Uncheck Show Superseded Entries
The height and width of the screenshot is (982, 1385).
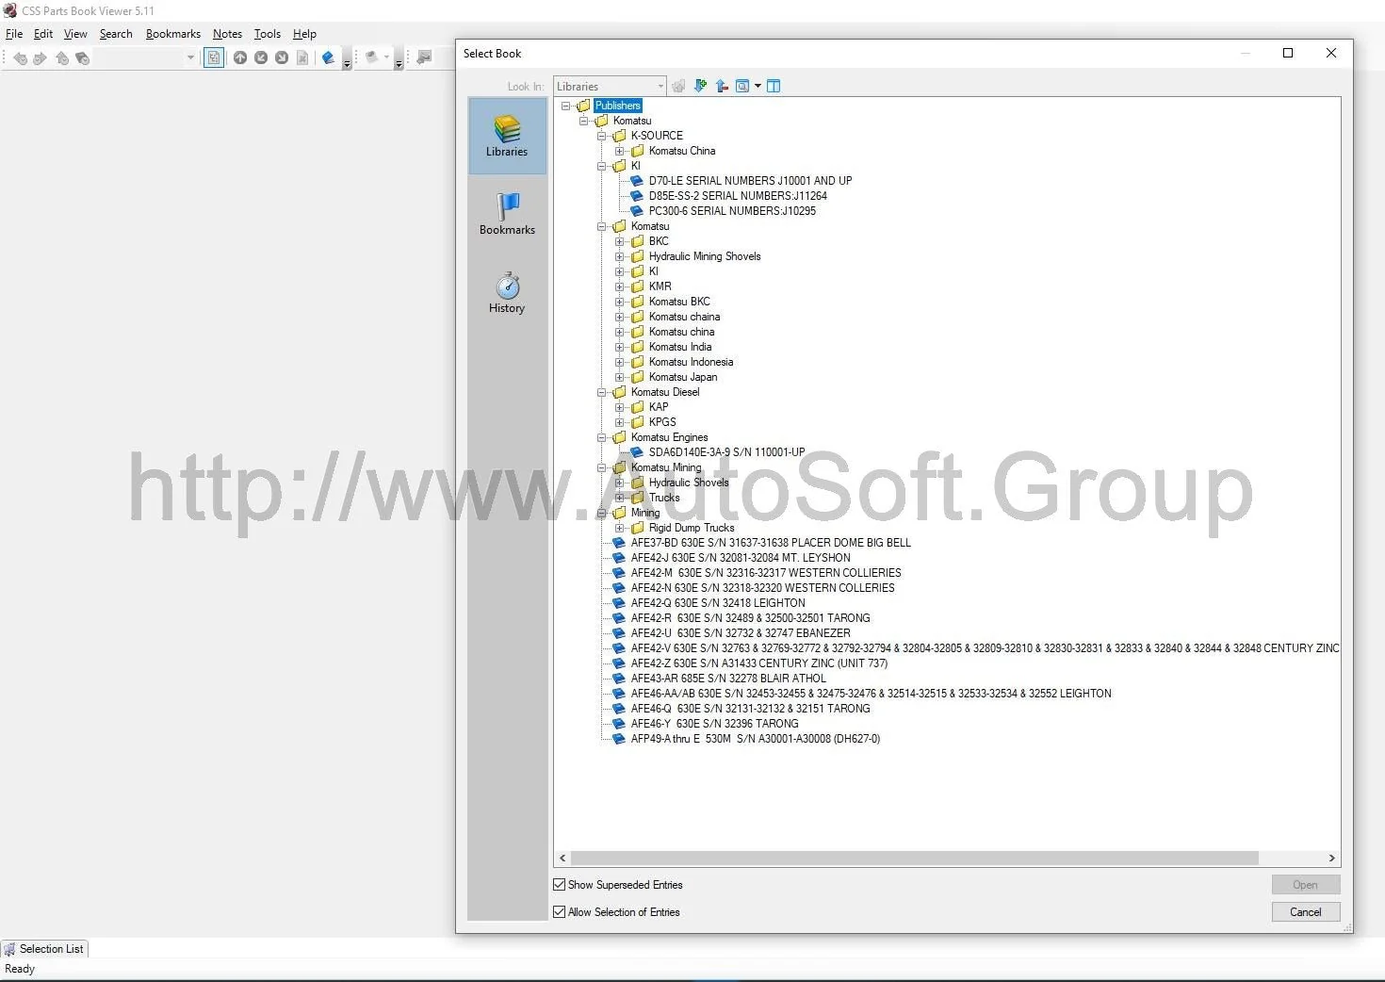(x=560, y=885)
